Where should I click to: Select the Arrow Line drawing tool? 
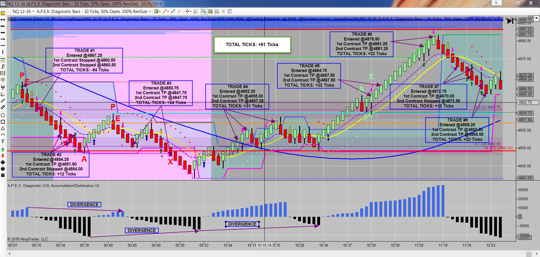pos(3,39)
